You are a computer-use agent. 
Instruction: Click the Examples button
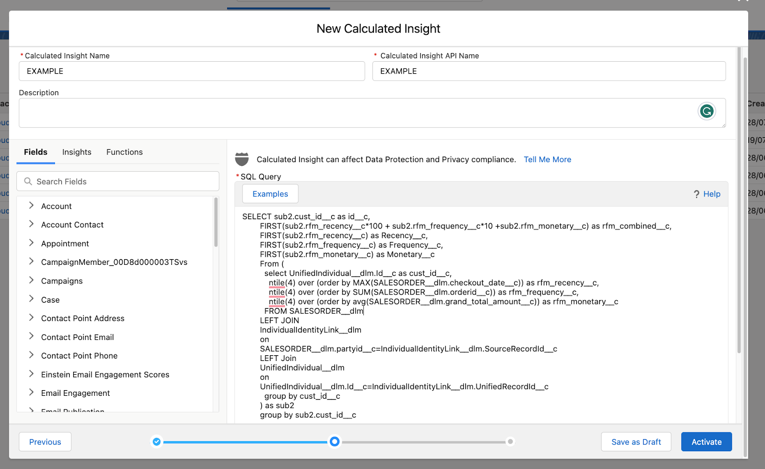[x=270, y=194]
